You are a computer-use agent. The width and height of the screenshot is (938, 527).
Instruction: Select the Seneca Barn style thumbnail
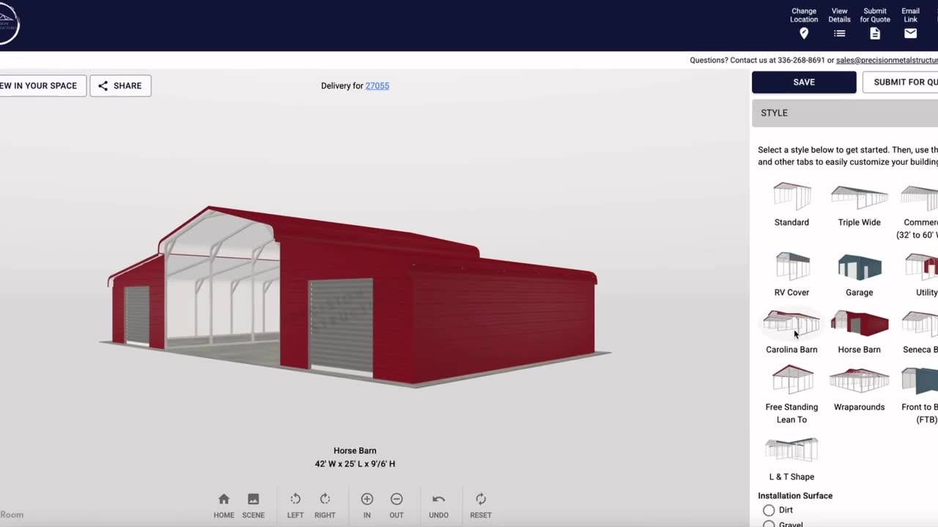coord(920,324)
